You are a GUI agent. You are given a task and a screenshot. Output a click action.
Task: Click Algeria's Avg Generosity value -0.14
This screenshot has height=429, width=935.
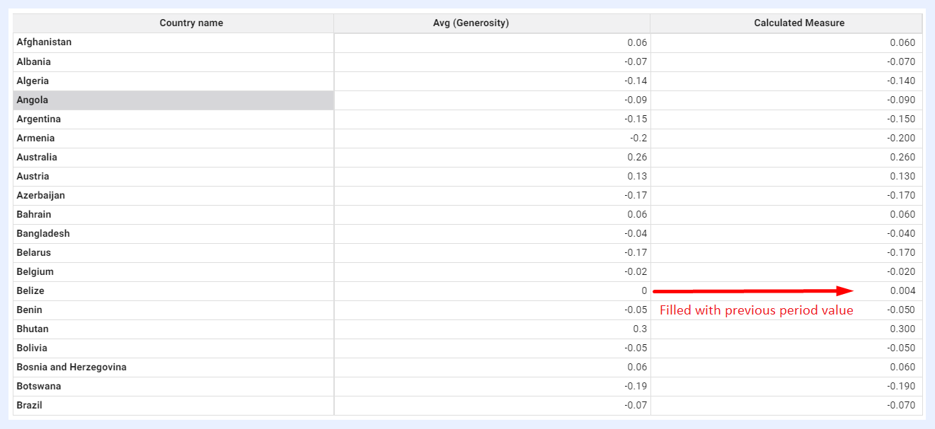coord(636,81)
